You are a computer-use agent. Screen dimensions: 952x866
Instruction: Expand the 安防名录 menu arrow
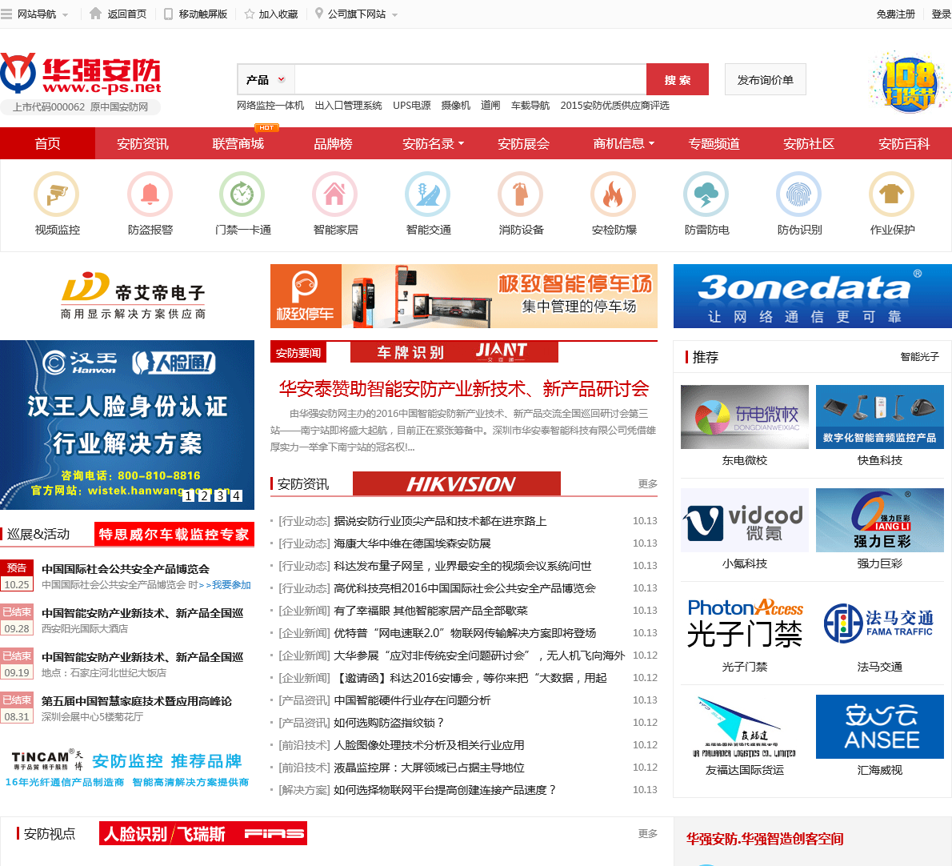tap(462, 143)
